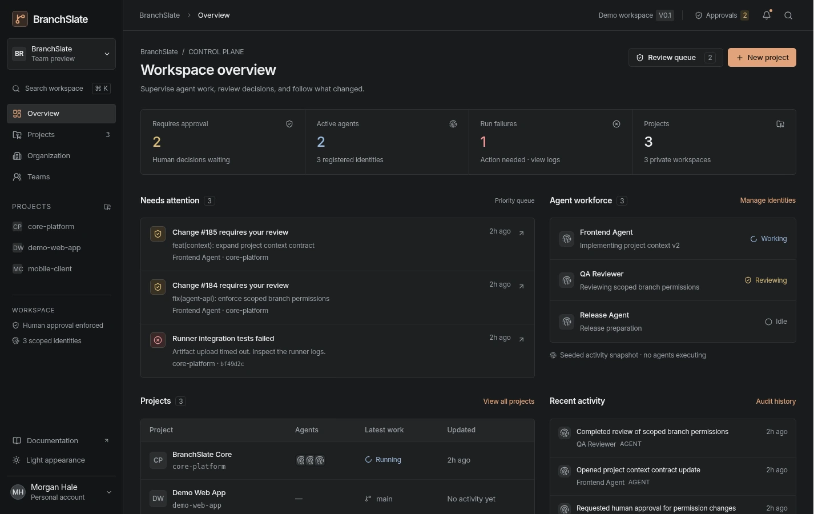Open the Teams section
This screenshot has width=822, height=514.
coord(61,177)
